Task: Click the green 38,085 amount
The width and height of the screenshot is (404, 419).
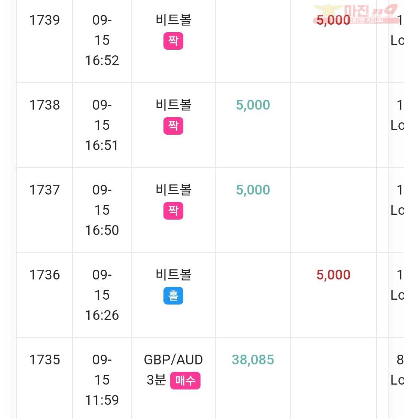Action: (253, 360)
